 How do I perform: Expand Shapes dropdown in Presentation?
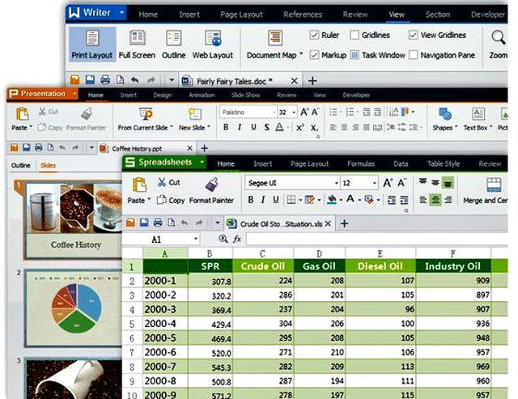tap(456, 127)
